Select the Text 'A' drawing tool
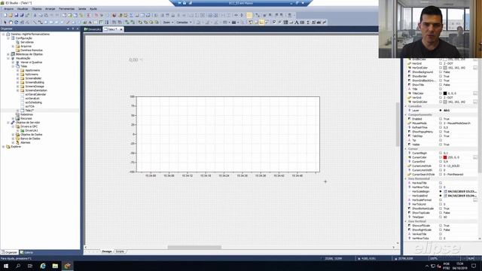Viewport: 482px width, 271px height. 90,23
